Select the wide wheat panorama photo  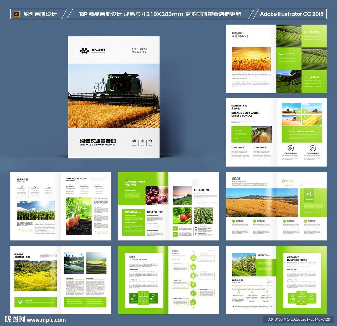pos(262,203)
